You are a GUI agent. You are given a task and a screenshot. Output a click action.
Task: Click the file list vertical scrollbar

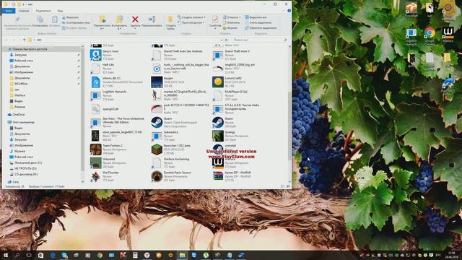pos(289,126)
